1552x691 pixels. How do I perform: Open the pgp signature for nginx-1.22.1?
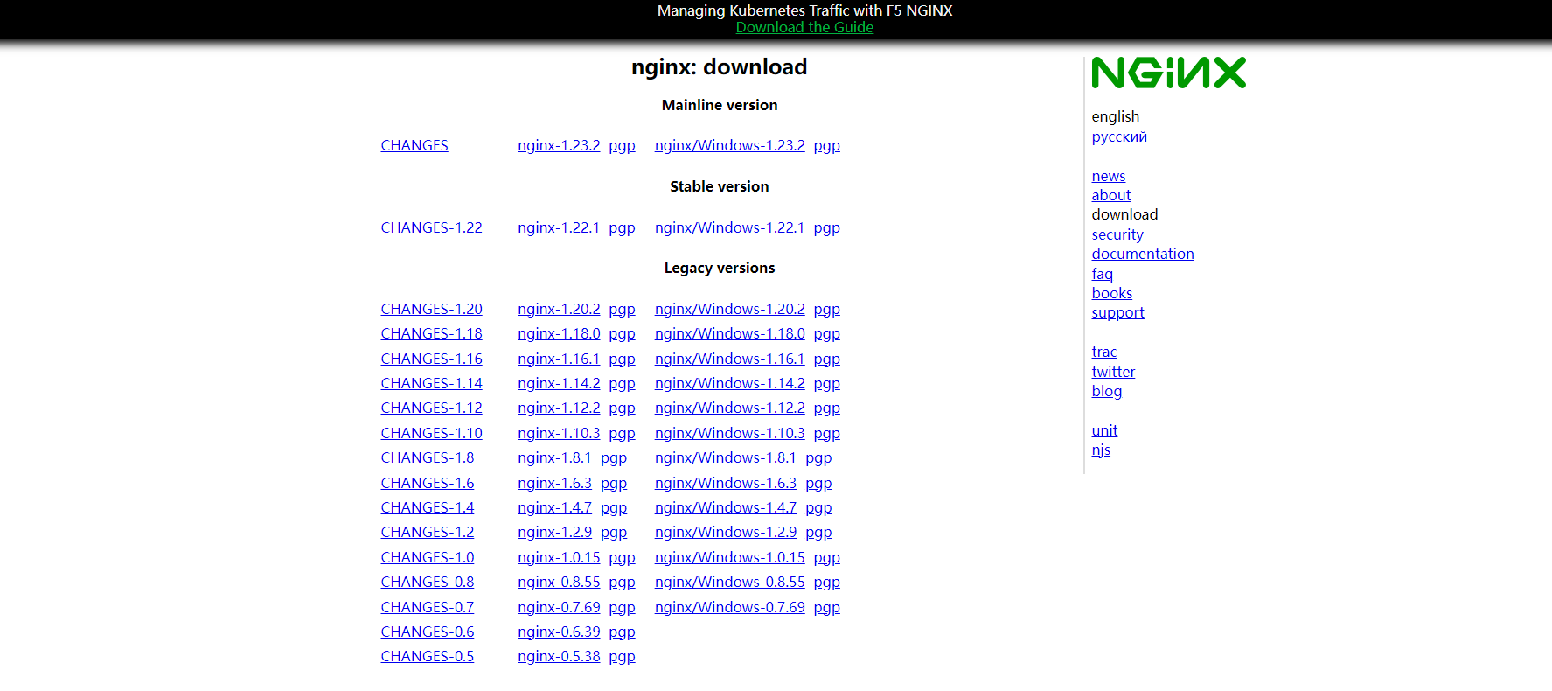point(622,227)
